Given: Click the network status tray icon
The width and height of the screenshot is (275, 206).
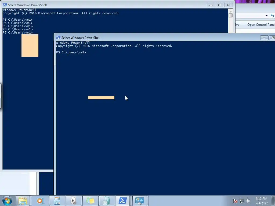Looking at the screenshot, I should [x=241, y=201].
